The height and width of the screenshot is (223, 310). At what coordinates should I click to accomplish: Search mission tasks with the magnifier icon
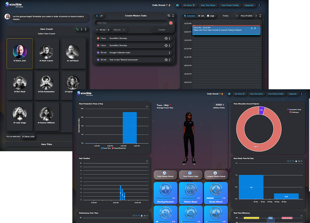coord(169,16)
